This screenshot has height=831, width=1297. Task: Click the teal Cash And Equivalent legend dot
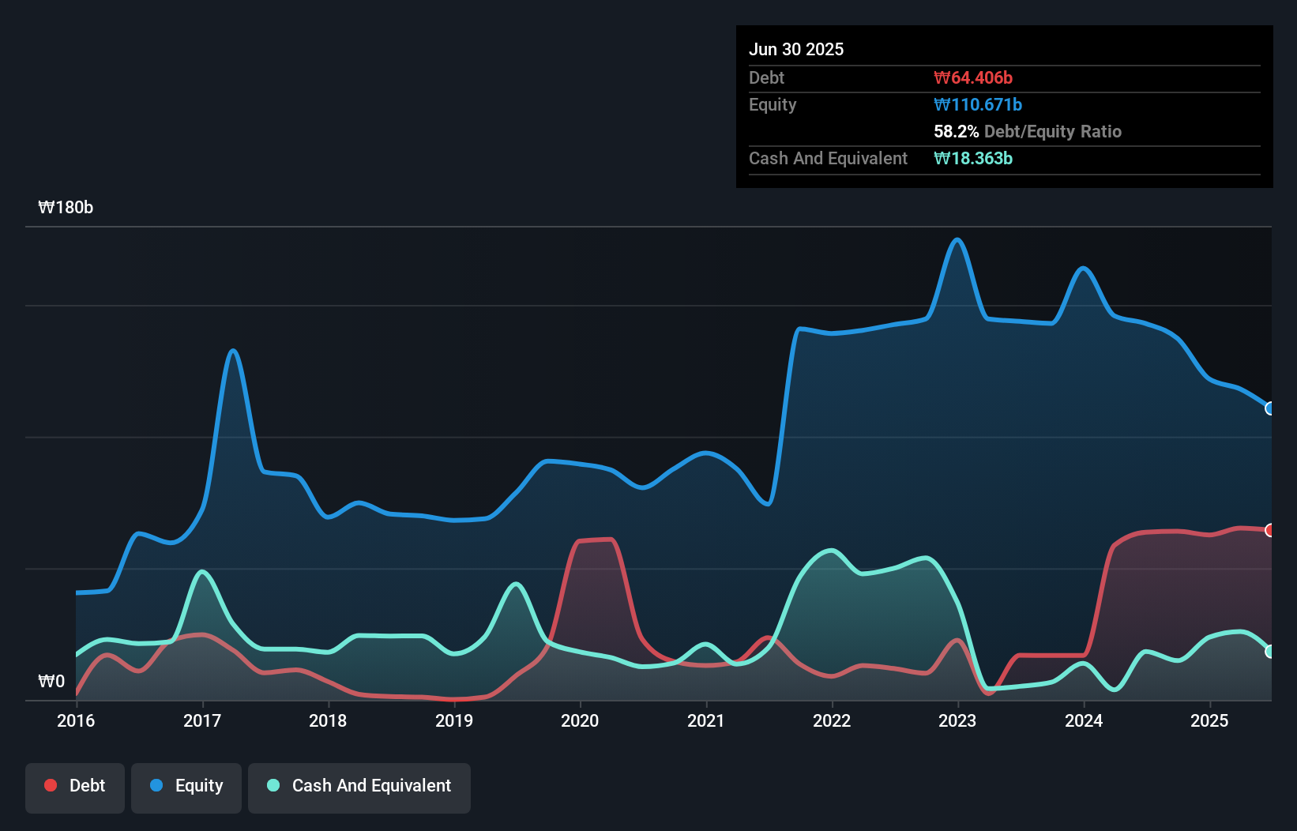(273, 785)
